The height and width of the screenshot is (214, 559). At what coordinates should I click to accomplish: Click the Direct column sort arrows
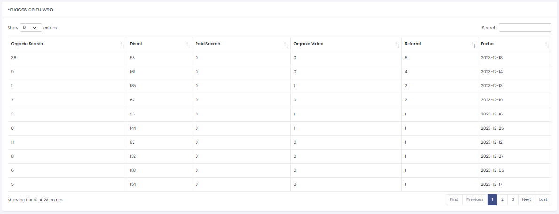188,44
